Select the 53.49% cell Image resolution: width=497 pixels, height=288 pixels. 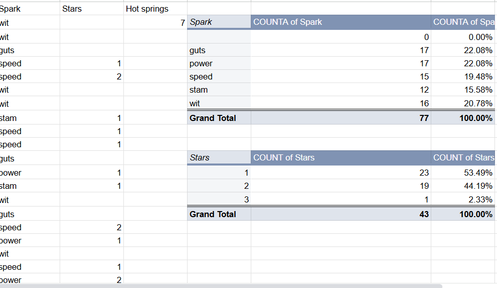pos(463,172)
